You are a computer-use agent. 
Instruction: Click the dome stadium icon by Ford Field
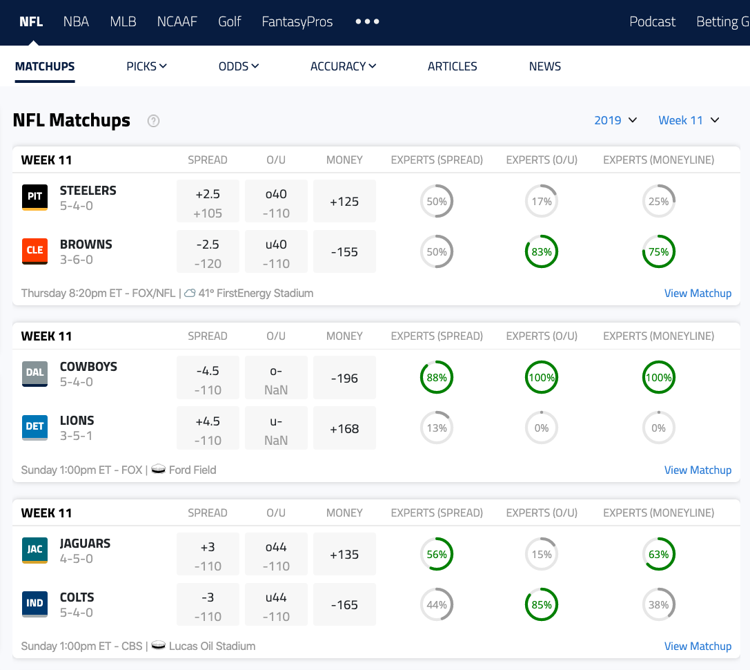(158, 469)
